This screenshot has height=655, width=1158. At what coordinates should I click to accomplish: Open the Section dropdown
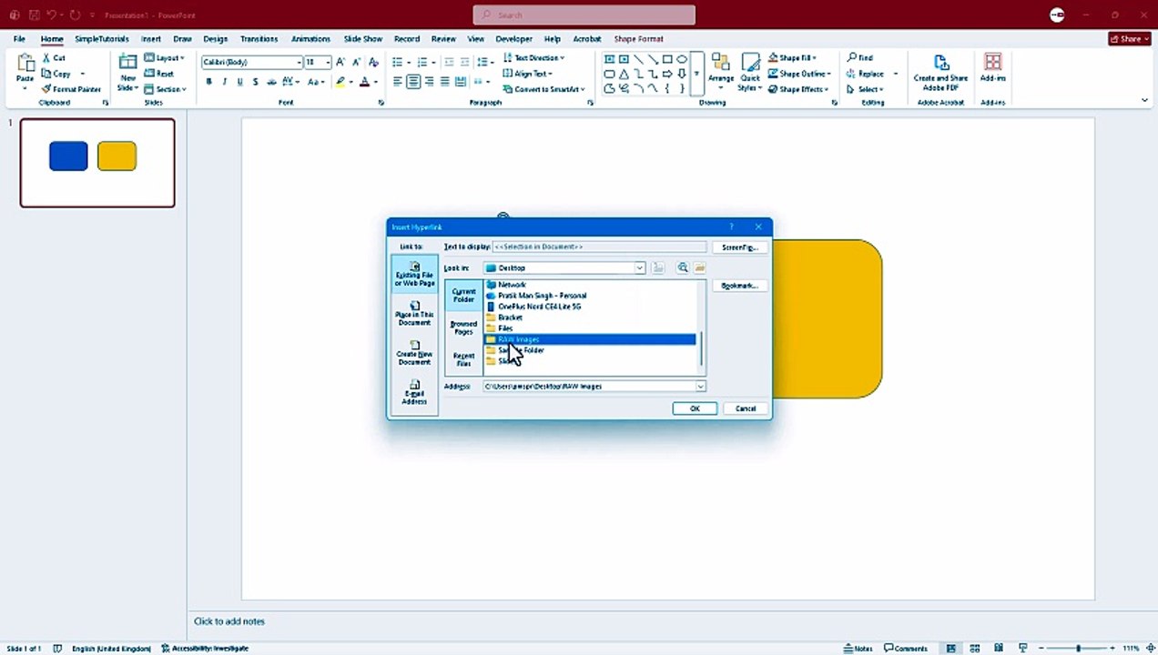tap(166, 89)
